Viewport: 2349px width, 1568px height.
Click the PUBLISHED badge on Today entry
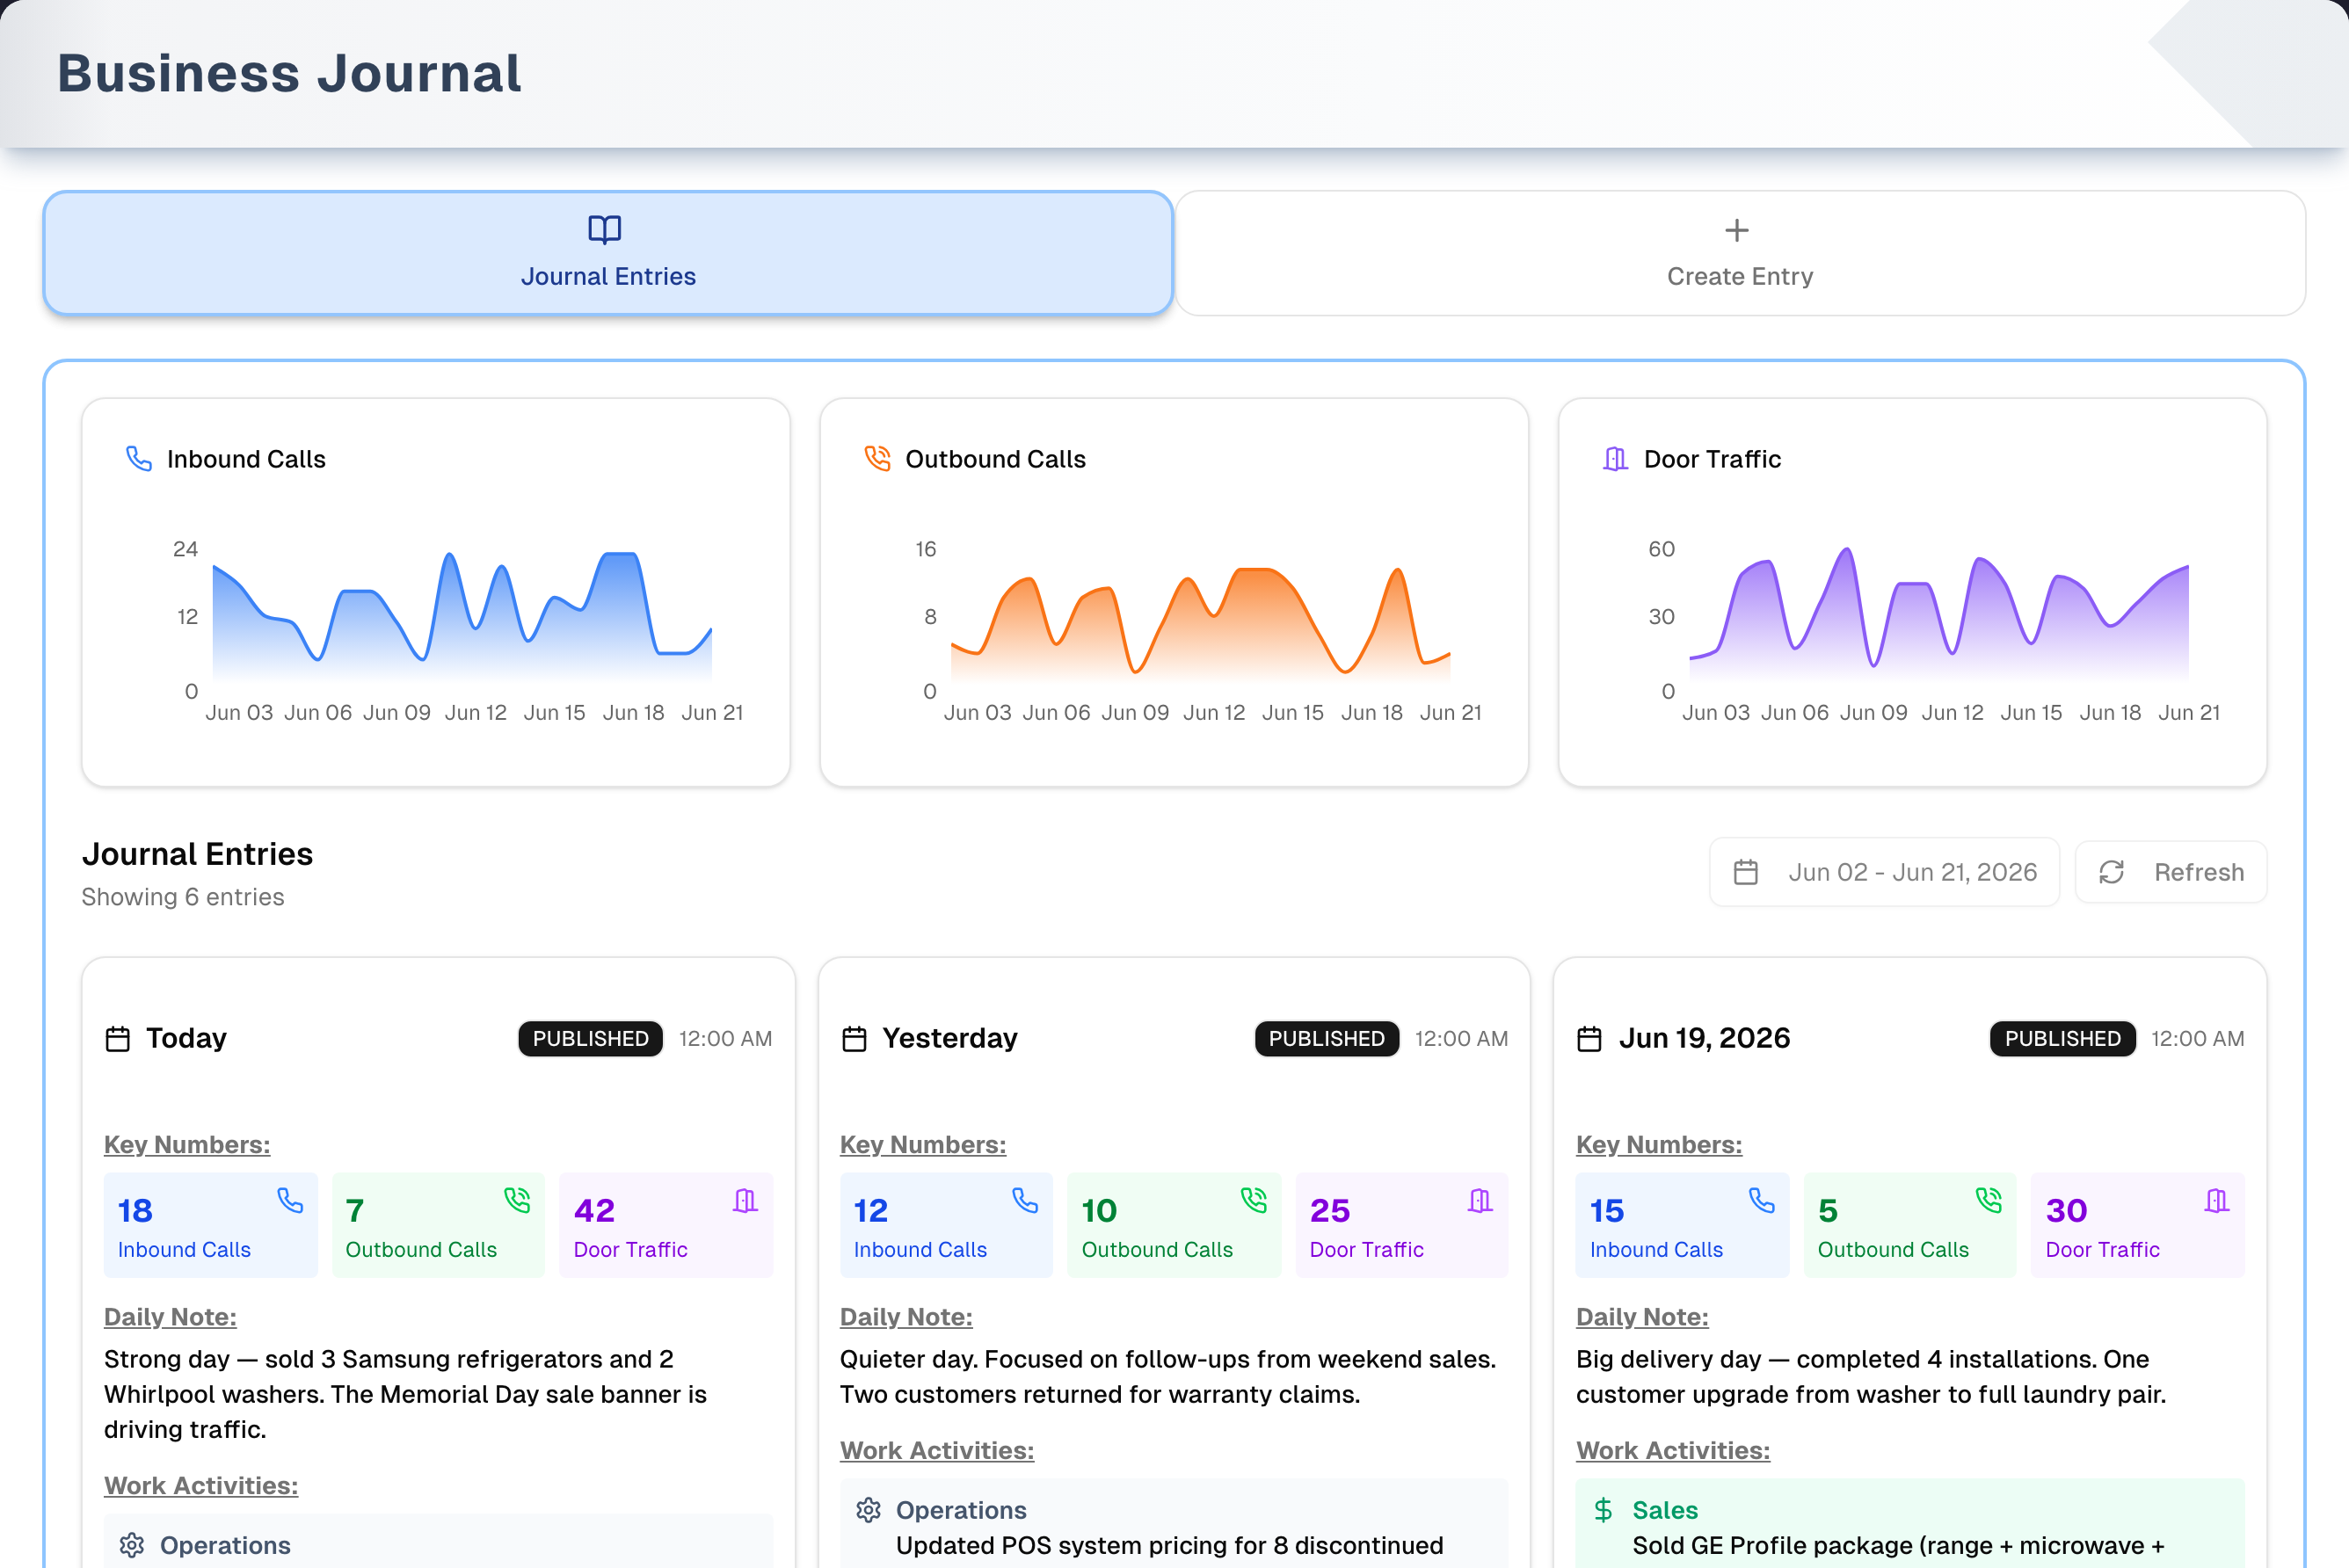[x=590, y=1039]
